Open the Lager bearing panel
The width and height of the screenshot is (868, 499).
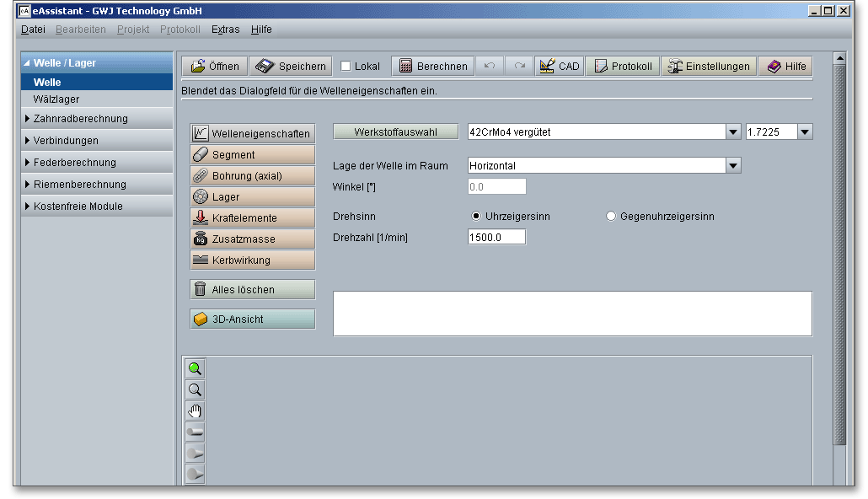252,197
